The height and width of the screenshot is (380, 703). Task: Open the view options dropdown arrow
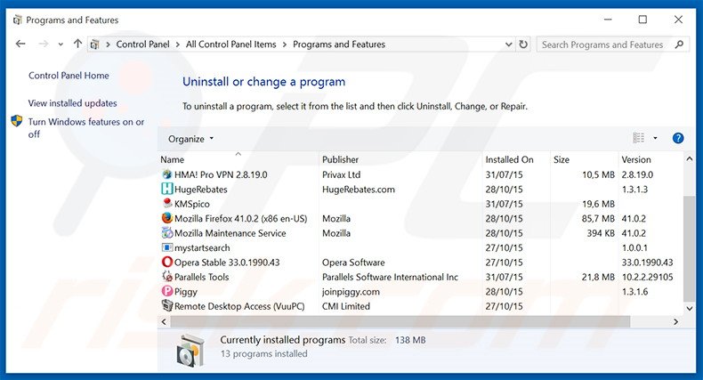pos(655,138)
